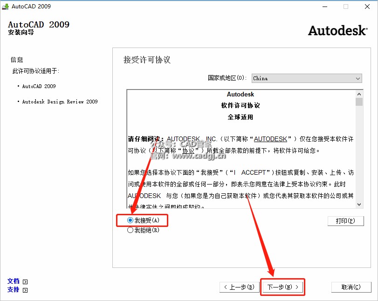This screenshot has width=378, height=301.
Task: Click the arrow icon beside 文档
Action: [x=25, y=282]
